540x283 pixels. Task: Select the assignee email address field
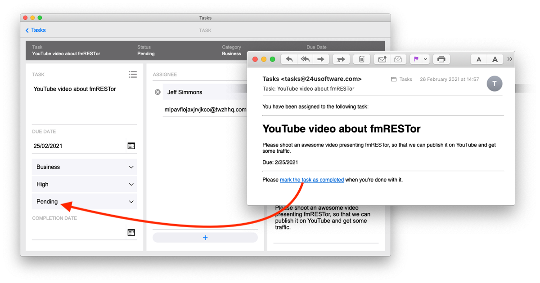point(205,110)
